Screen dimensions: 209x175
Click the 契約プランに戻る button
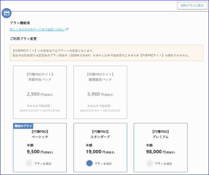(x=192, y=5)
